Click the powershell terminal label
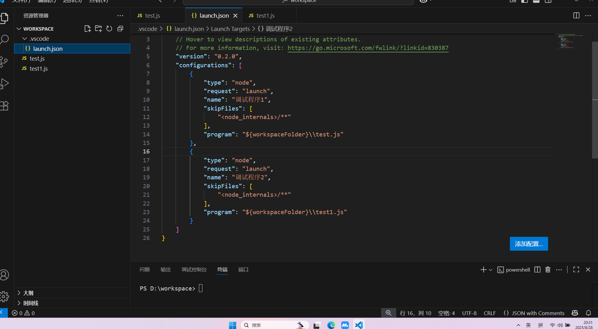 pos(514,270)
